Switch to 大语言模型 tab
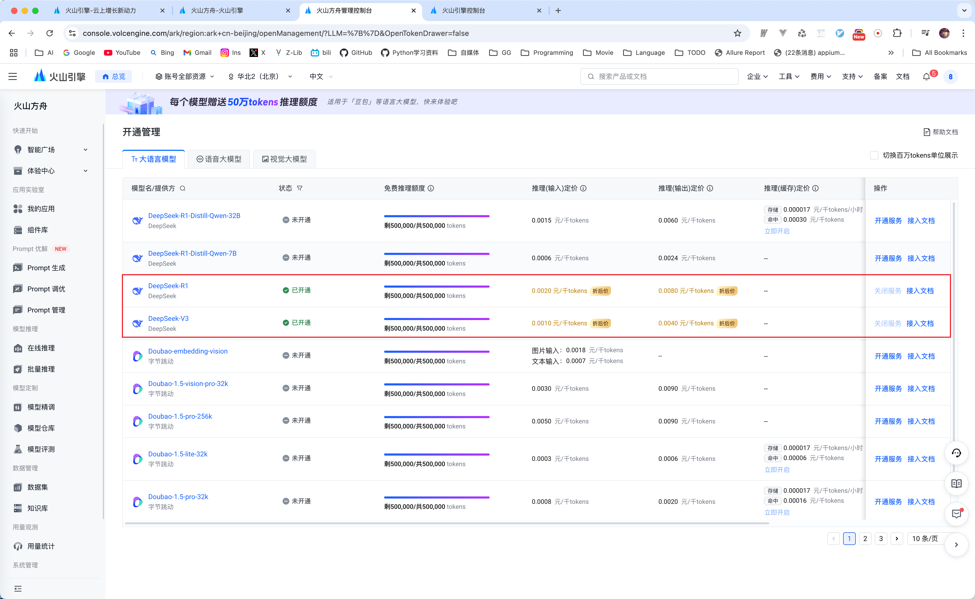975x599 pixels. pos(153,159)
